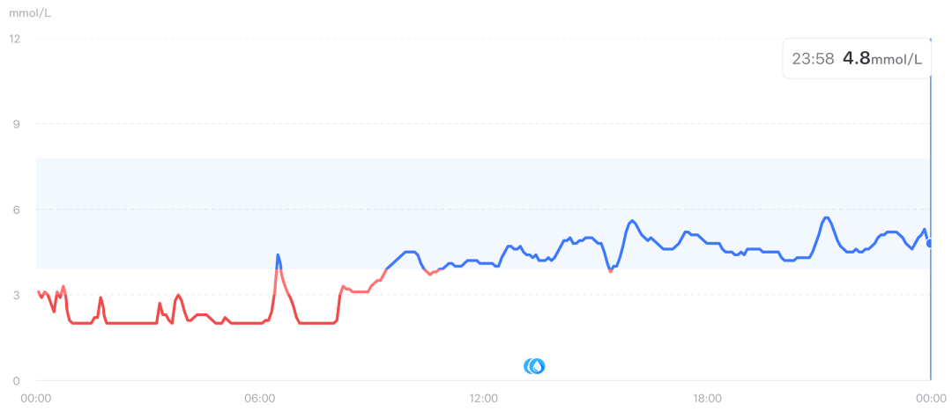952x419 pixels.
Task: Click the glucose spike peak just after 06:00
Action: coord(278,255)
